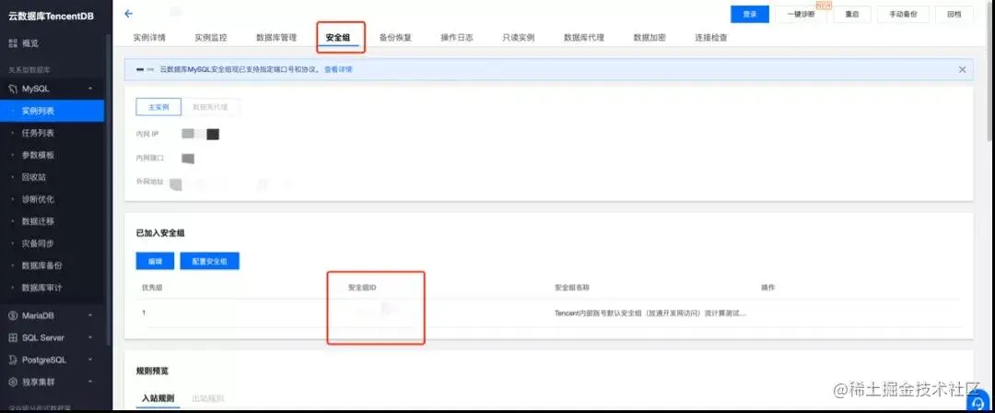Click the blue back arrow icon
Viewport: 995px width, 413px height.
(x=129, y=13)
